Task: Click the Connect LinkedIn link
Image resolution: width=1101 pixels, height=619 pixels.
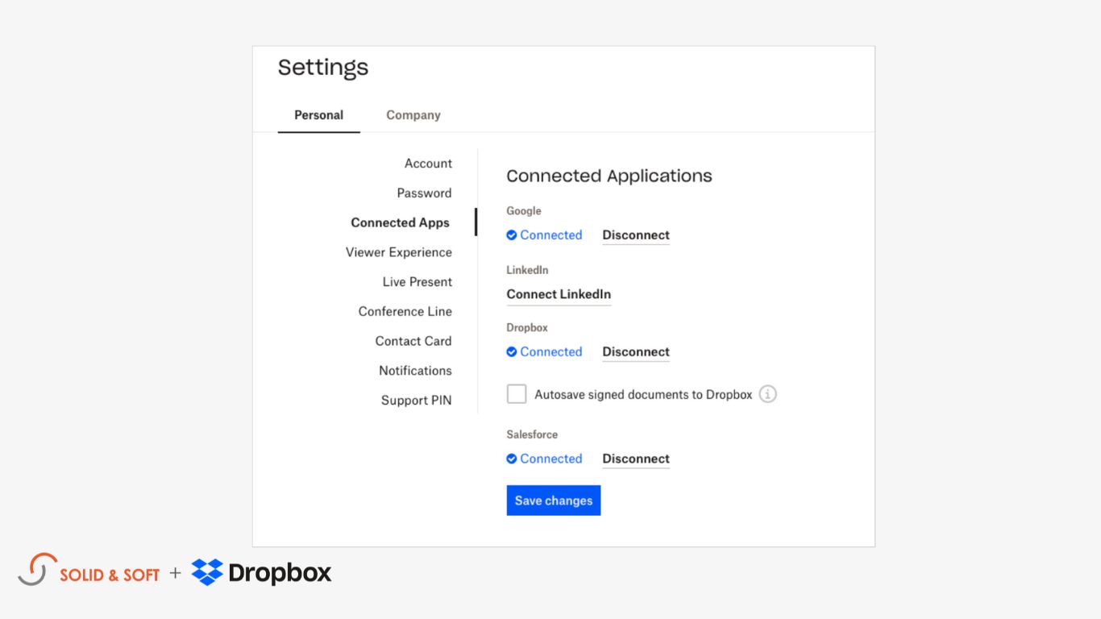Action: coord(559,294)
